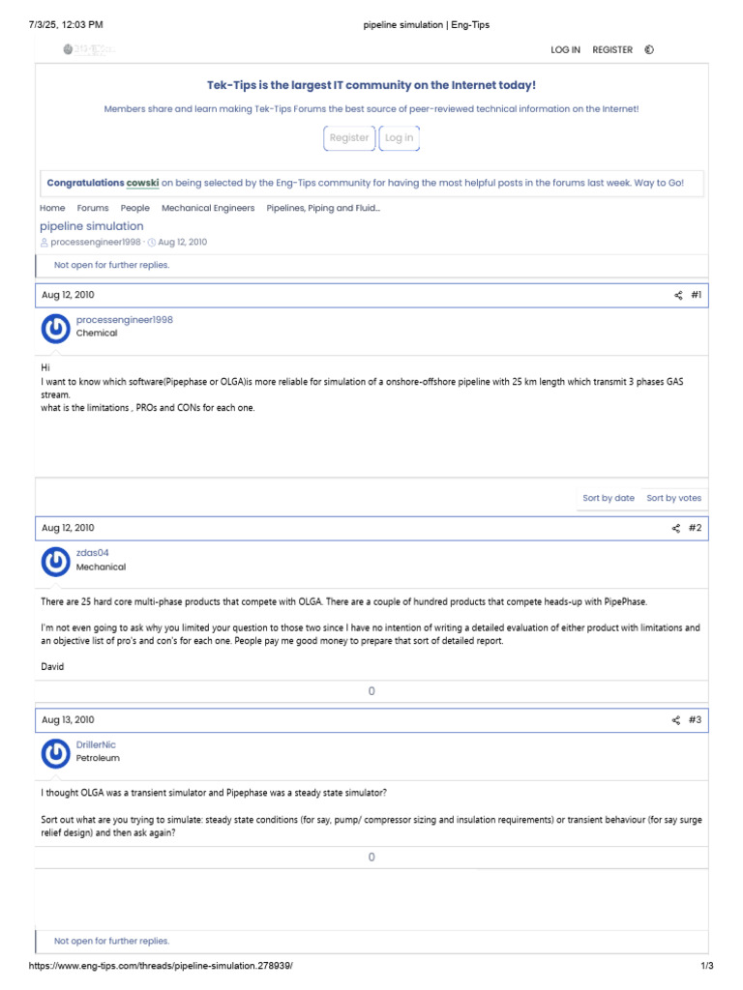Open post #2 permalink number

(695, 528)
